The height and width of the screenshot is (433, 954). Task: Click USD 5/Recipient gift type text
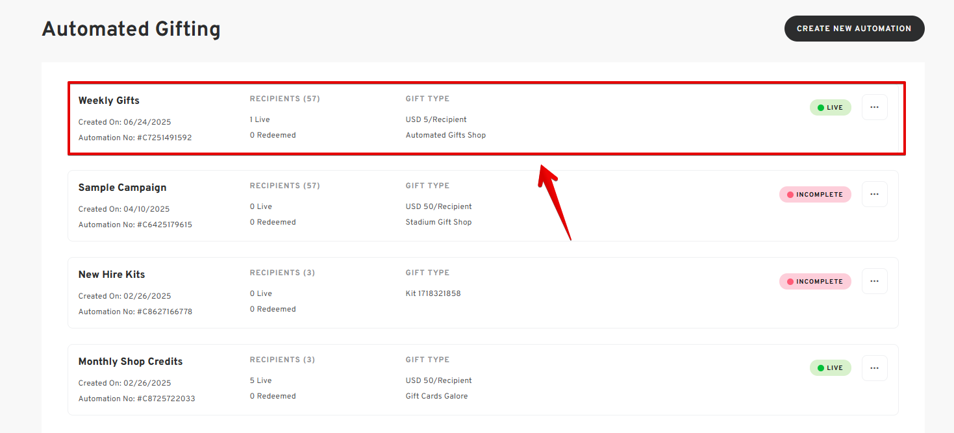(436, 119)
